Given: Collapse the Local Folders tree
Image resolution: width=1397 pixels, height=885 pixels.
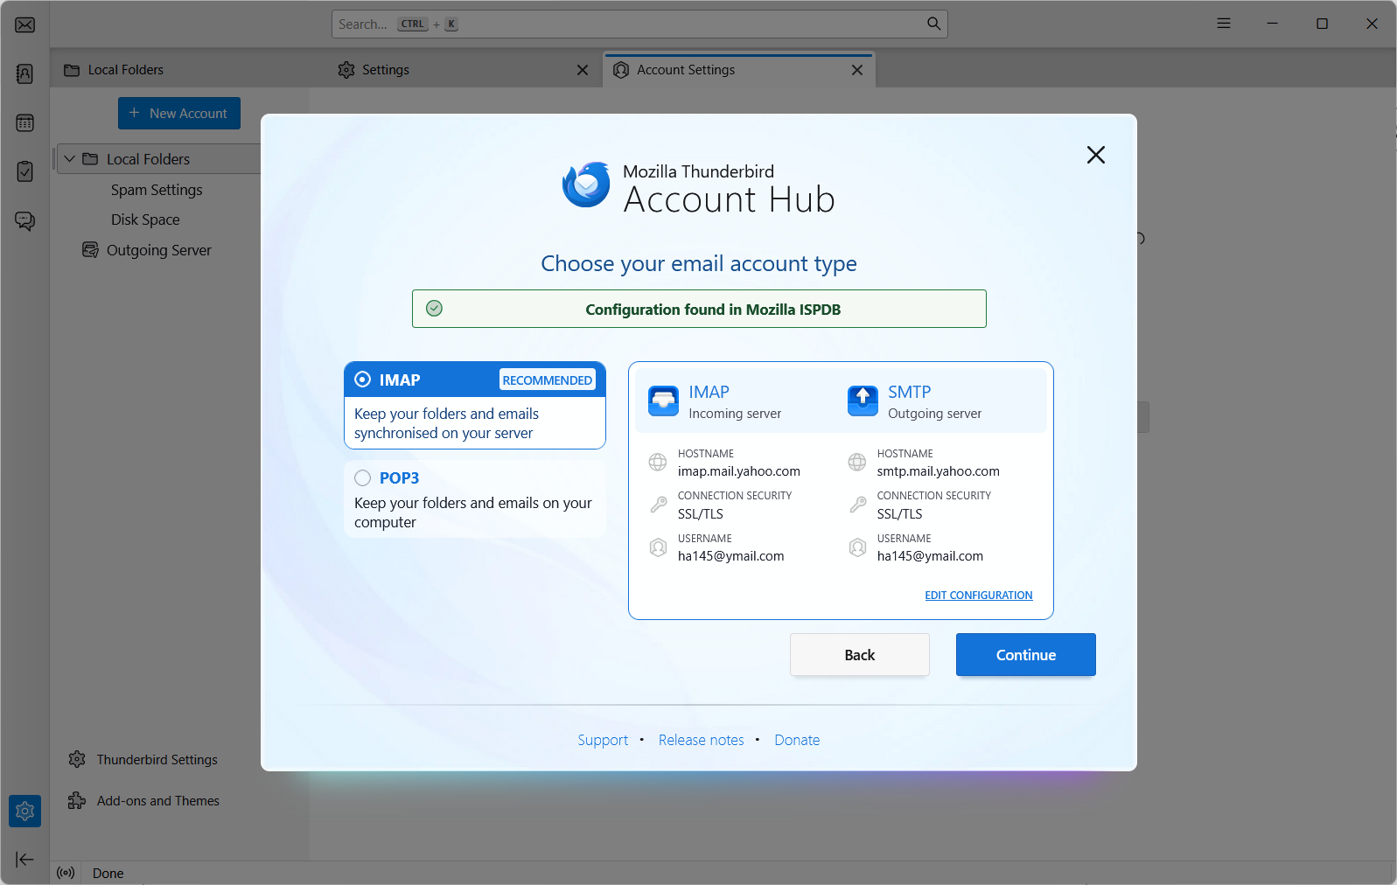Looking at the screenshot, I should pos(70,159).
